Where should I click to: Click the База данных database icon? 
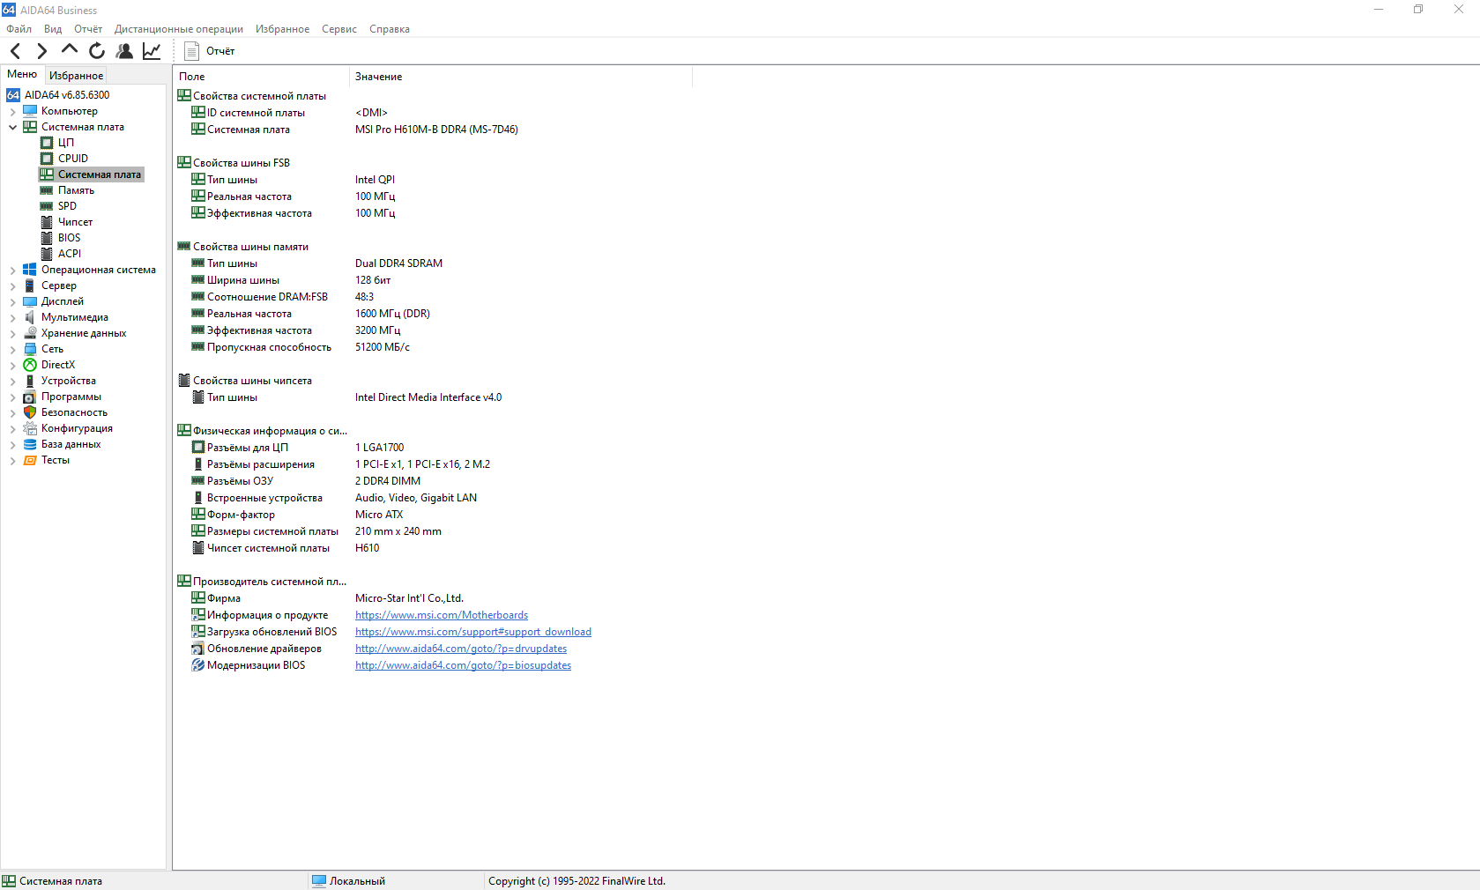point(30,444)
